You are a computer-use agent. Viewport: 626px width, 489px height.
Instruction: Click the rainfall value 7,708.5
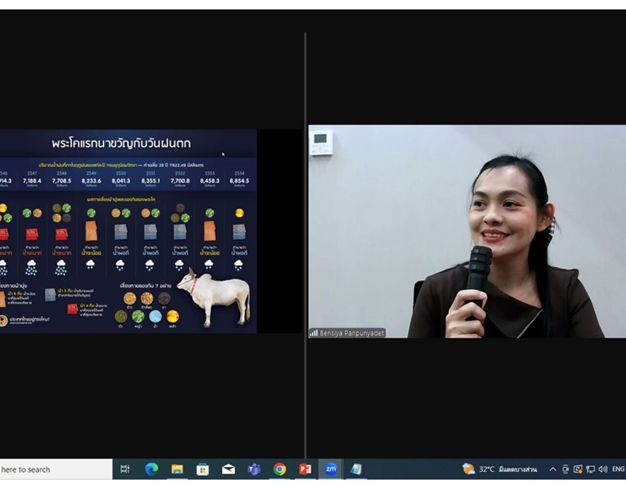62,180
